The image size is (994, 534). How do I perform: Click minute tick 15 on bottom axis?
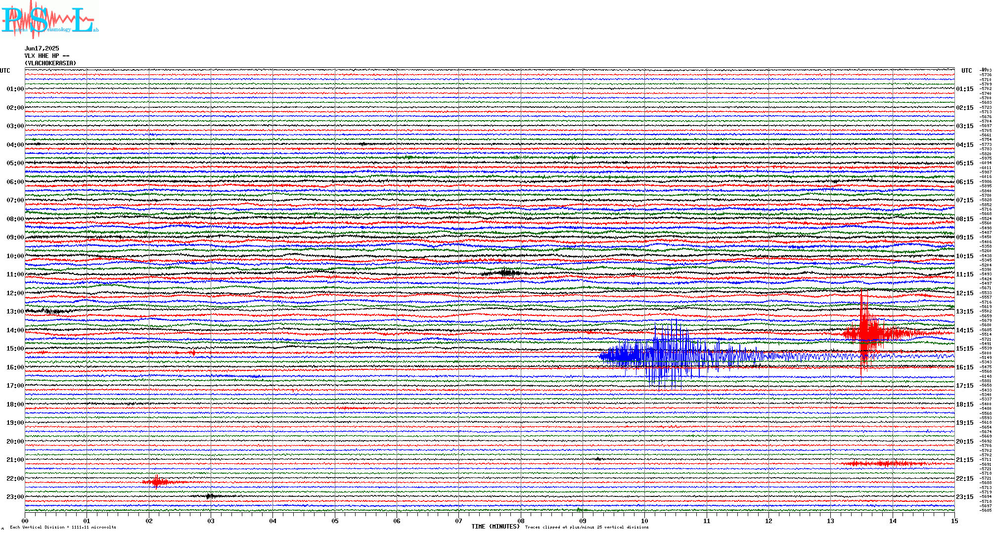[x=954, y=521]
